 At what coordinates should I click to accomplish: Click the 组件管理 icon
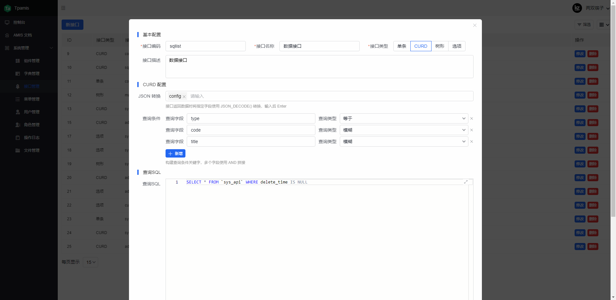point(18,61)
